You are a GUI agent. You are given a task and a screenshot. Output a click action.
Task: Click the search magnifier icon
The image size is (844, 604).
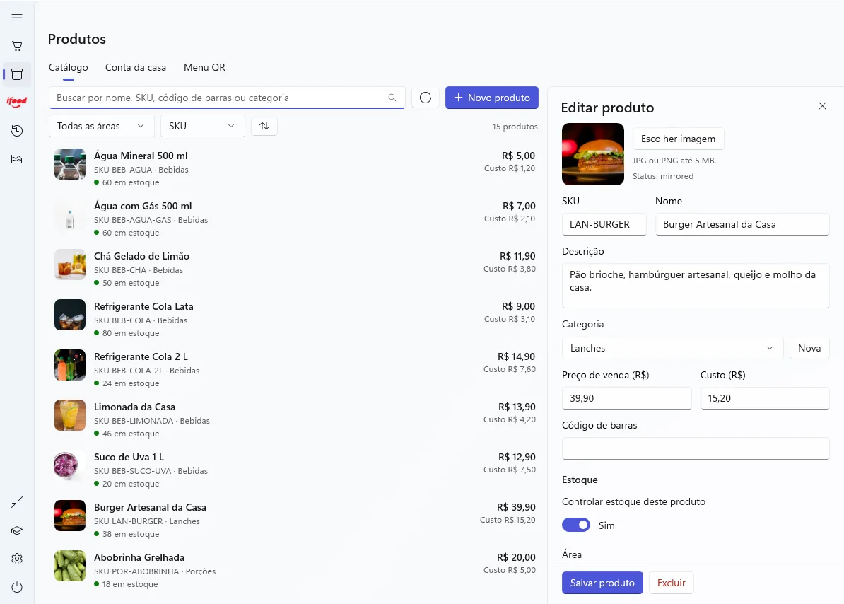click(392, 98)
